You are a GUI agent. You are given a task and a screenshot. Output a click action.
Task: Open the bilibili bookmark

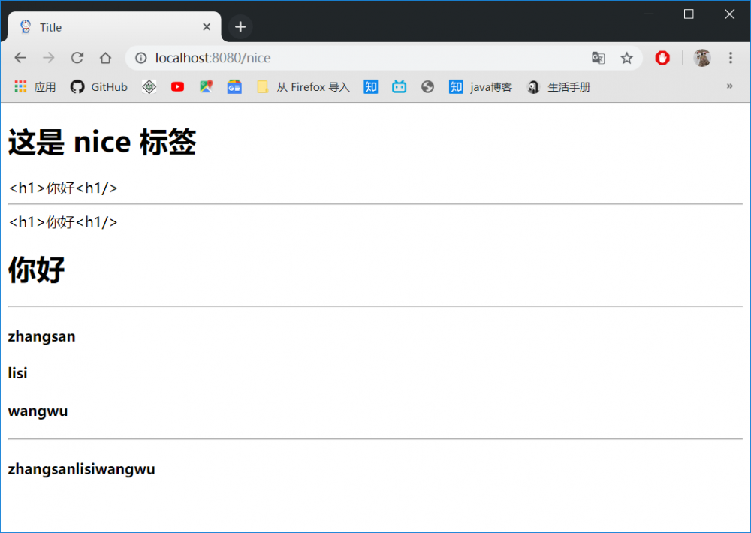pyautogui.click(x=399, y=86)
